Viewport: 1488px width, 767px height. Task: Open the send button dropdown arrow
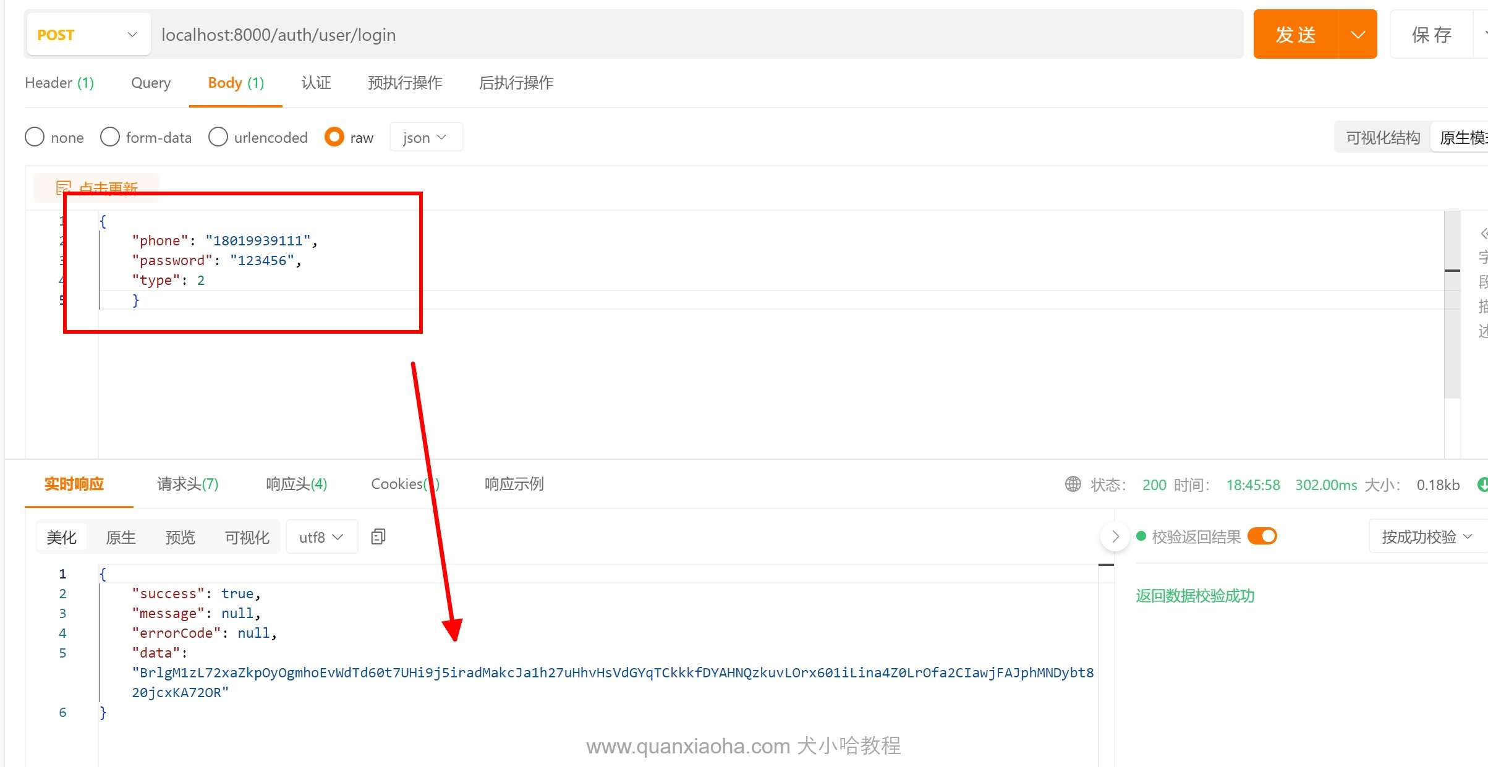pos(1358,35)
